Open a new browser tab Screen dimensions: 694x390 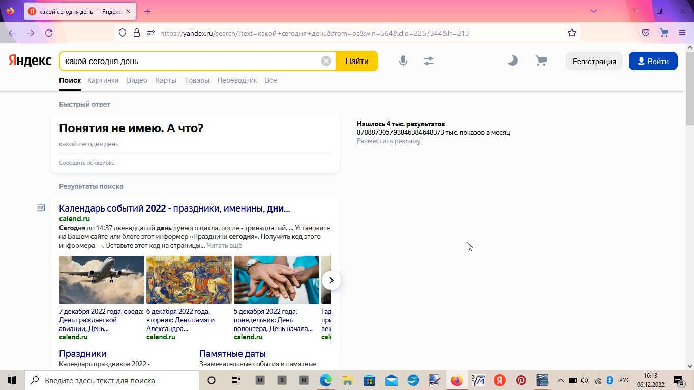pyautogui.click(x=147, y=11)
